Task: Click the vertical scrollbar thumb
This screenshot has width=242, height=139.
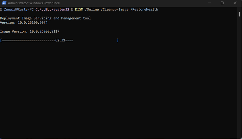Action: [x=239, y=14]
